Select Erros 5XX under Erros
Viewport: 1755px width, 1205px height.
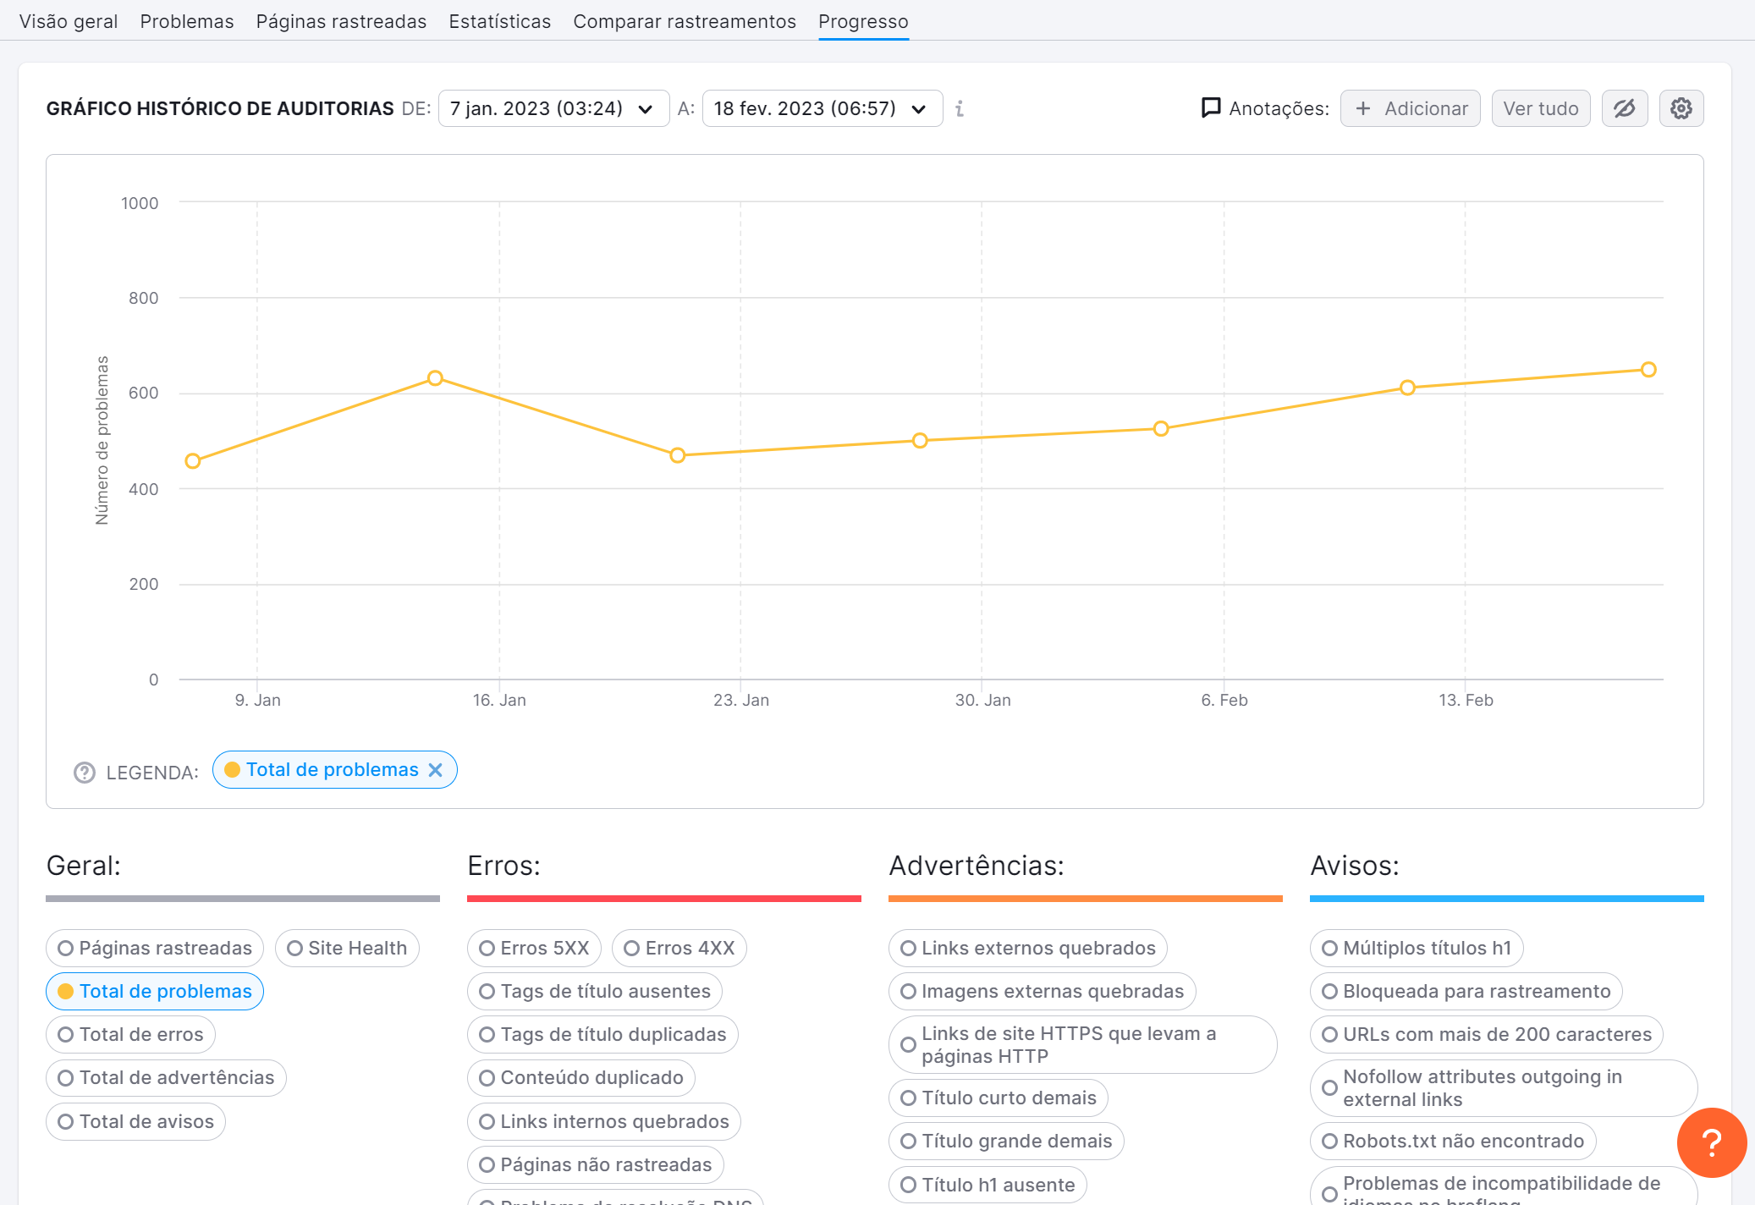point(533,948)
